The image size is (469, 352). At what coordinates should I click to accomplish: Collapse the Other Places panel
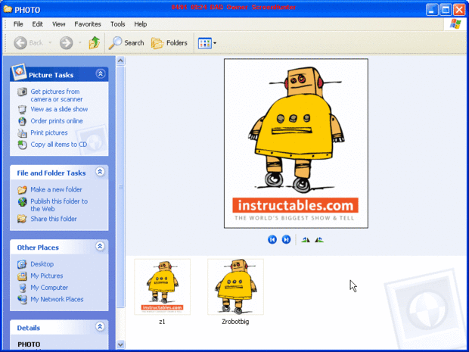[100, 246]
